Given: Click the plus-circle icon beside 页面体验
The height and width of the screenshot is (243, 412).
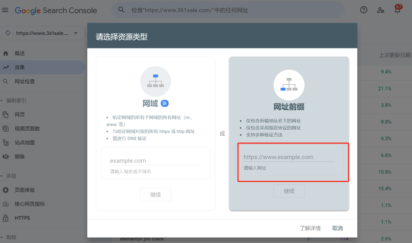Looking at the screenshot, I should tap(5, 190).
